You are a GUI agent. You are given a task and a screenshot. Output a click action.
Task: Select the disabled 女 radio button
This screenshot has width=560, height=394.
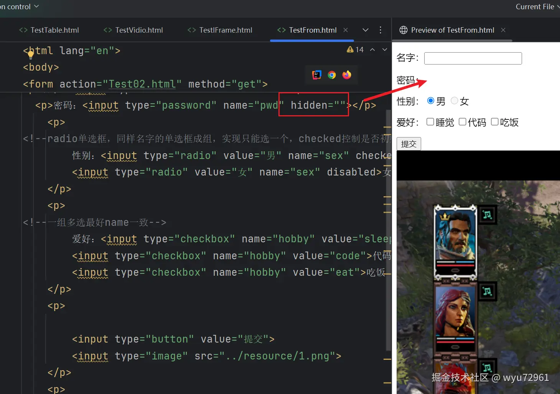(455, 101)
